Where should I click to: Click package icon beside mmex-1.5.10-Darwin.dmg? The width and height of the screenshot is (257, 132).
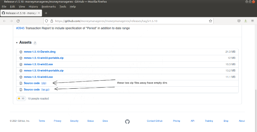click(x=21, y=52)
